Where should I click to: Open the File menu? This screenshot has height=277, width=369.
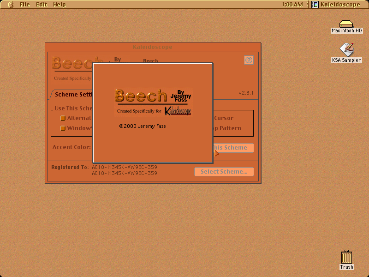25,5
